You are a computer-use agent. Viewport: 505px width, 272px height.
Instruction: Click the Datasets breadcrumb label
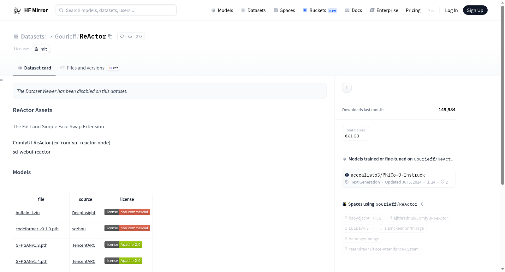pos(33,36)
